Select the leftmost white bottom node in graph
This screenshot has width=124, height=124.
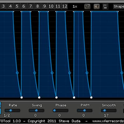pyautogui.click(x=21, y=97)
